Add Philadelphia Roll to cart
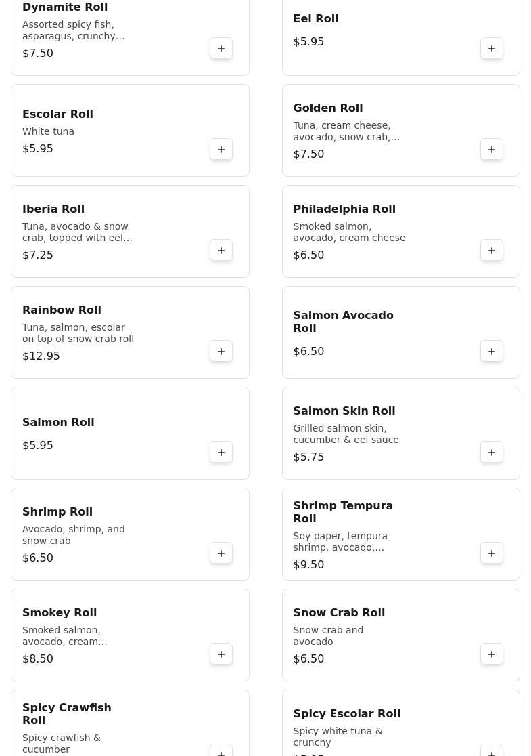 [x=492, y=251]
